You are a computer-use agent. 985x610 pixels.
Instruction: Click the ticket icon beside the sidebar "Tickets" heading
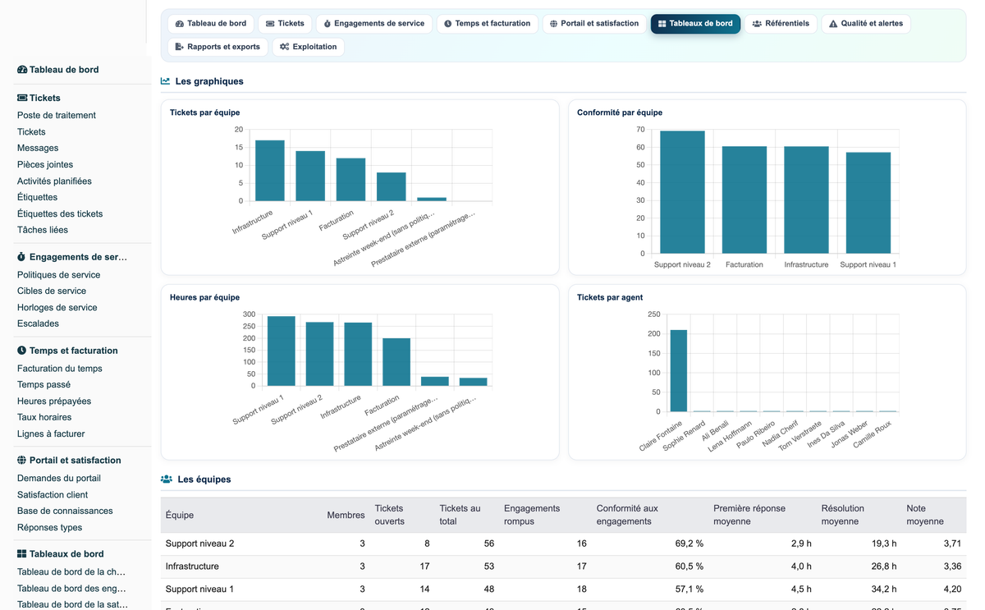coord(22,98)
